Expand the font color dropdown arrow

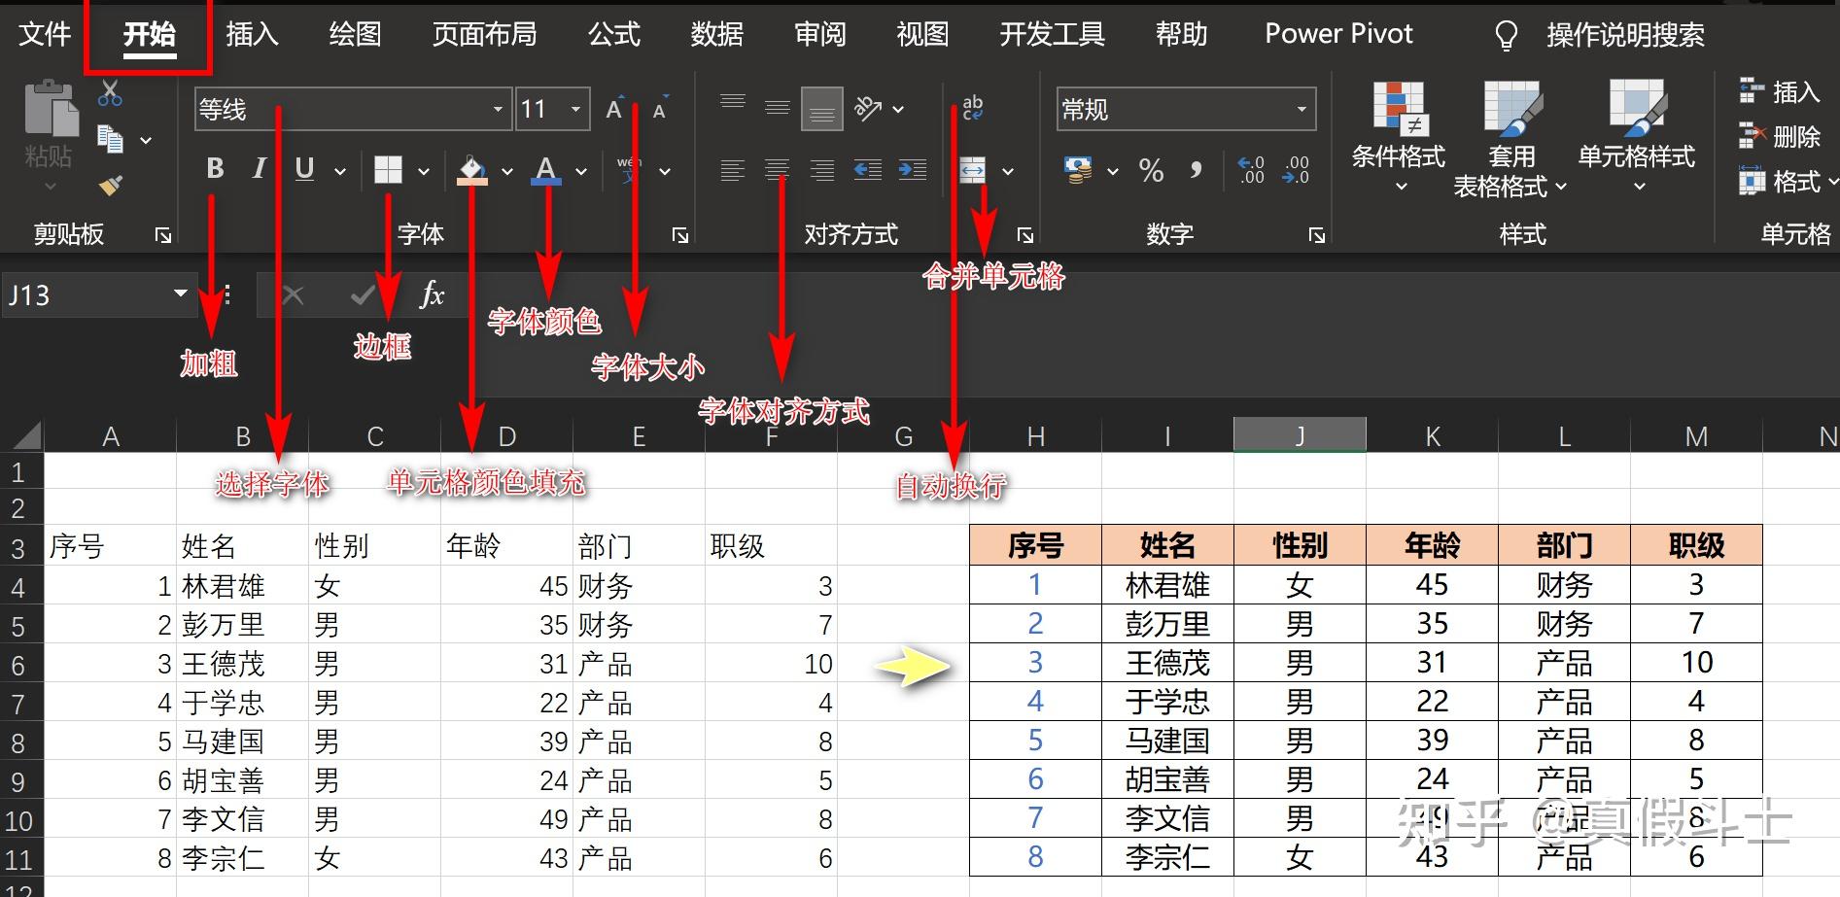click(x=581, y=171)
